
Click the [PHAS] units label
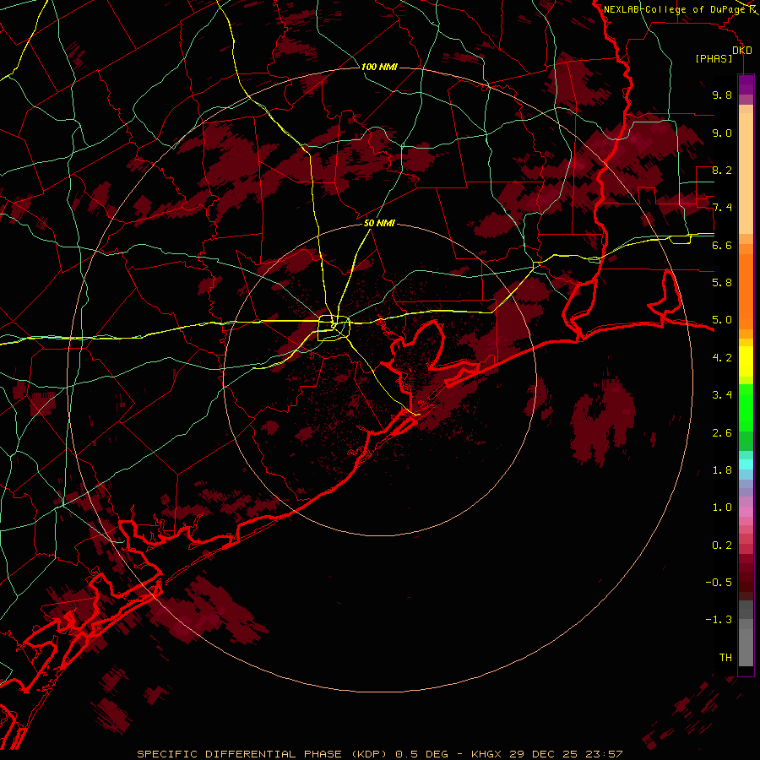[714, 58]
